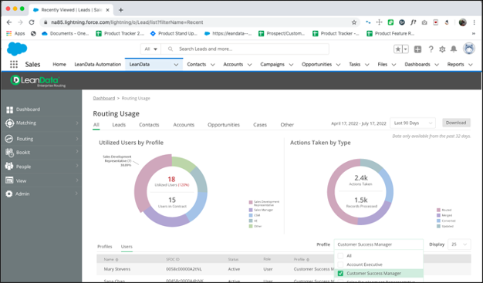
Task: Open the Reports nav item
Action: (x=455, y=64)
